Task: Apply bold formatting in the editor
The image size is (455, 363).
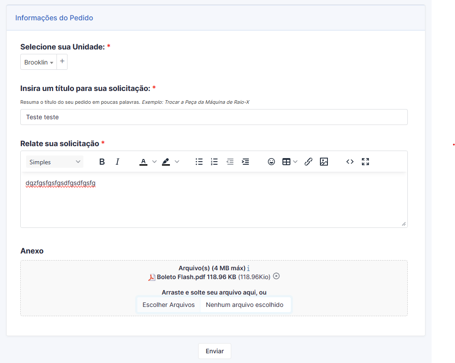Action: coord(102,162)
